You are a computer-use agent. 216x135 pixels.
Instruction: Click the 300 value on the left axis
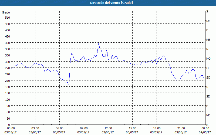coord(8,62)
